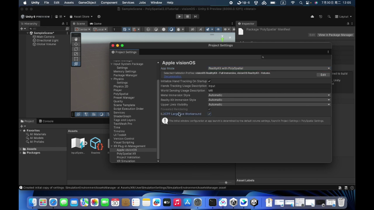This screenshot has width=374, height=210.
Task: Click the Unity search magnifier icon
Action: tap(329, 17)
